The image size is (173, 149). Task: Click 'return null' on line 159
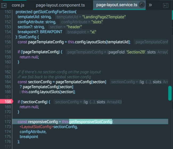[x=29, y=57]
